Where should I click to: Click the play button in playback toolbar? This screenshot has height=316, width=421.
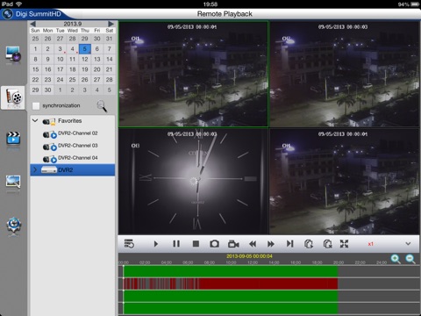(x=156, y=244)
